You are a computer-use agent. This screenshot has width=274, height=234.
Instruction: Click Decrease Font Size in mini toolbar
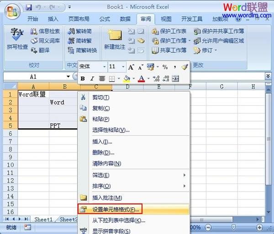tap(141, 67)
